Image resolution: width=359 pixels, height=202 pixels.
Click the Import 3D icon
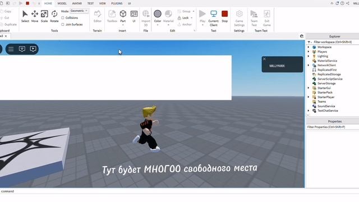click(x=146, y=13)
